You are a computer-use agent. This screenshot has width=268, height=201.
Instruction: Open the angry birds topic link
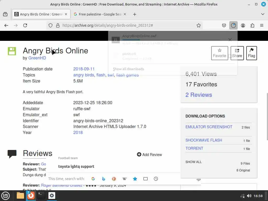click(83, 75)
